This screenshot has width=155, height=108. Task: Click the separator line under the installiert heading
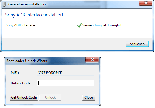(x=77, y=22)
